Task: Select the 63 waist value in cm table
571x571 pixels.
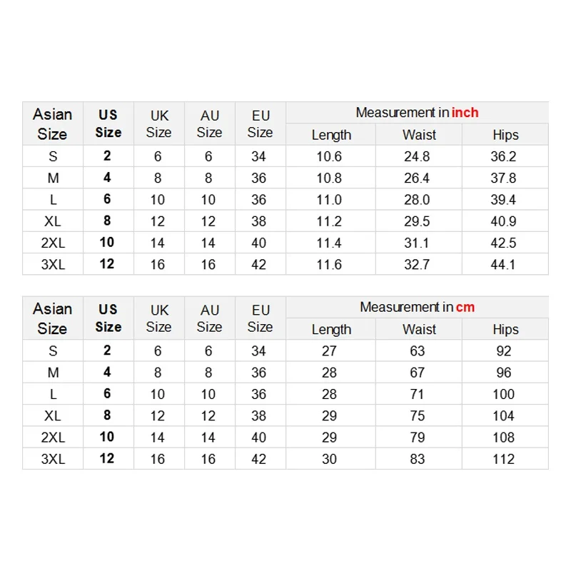Action: (418, 351)
